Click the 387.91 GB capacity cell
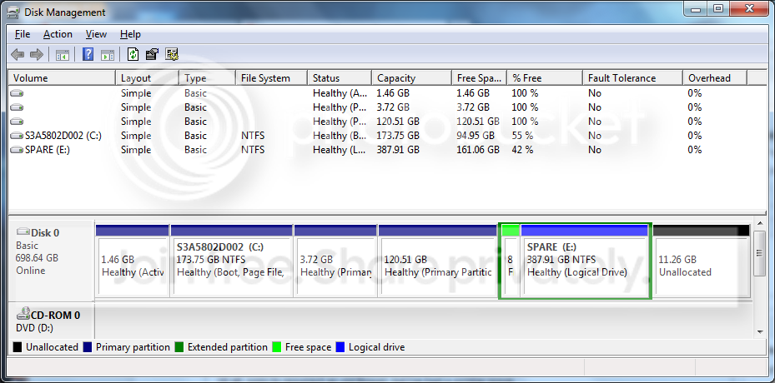 coord(398,150)
